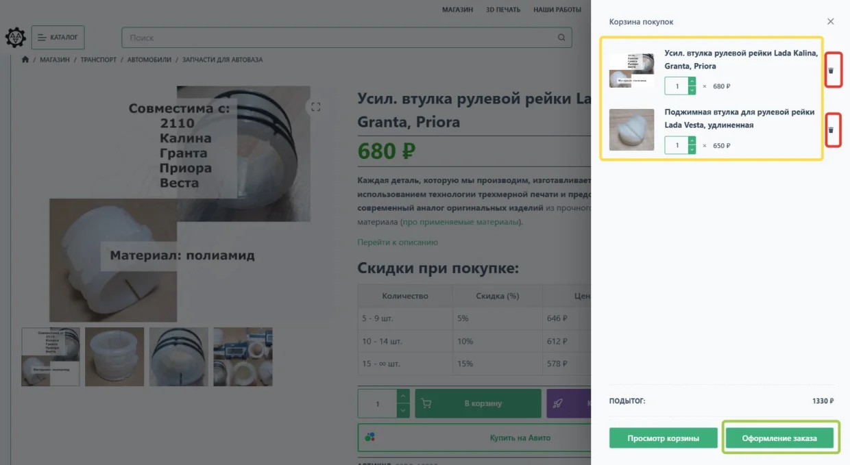Increase Kalina bushing quantity in cart
Image resolution: width=850 pixels, height=465 pixels.
click(692, 82)
